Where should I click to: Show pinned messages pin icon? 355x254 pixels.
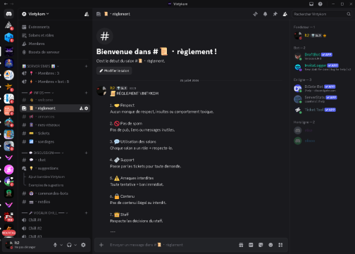(275, 14)
